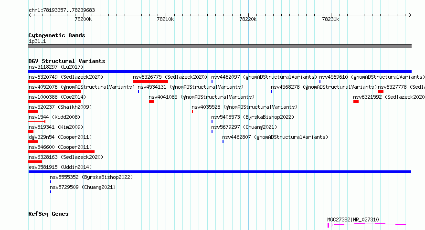Click the nsv4462097 gnomAD variant label
This screenshot has width=425, height=230.
click(264, 77)
